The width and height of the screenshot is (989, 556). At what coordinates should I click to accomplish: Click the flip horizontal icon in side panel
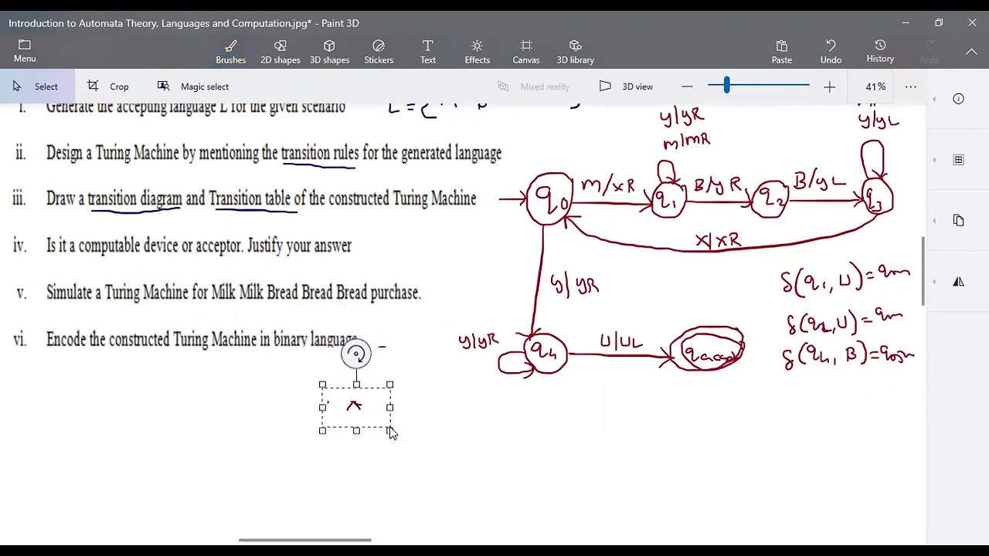click(x=958, y=282)
